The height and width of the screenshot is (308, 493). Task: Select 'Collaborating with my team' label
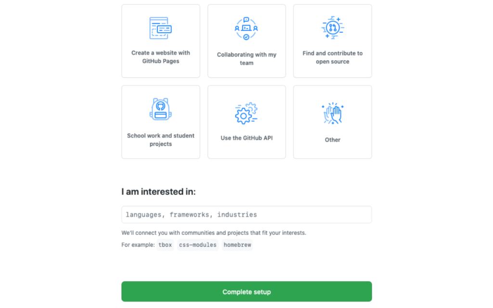point(246,59)
